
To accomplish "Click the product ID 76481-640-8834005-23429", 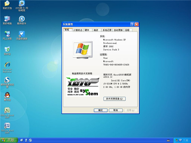I will tap(116, 65).
